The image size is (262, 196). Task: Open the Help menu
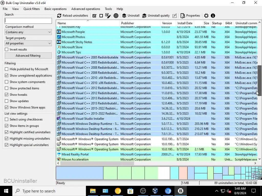[120, 9]
